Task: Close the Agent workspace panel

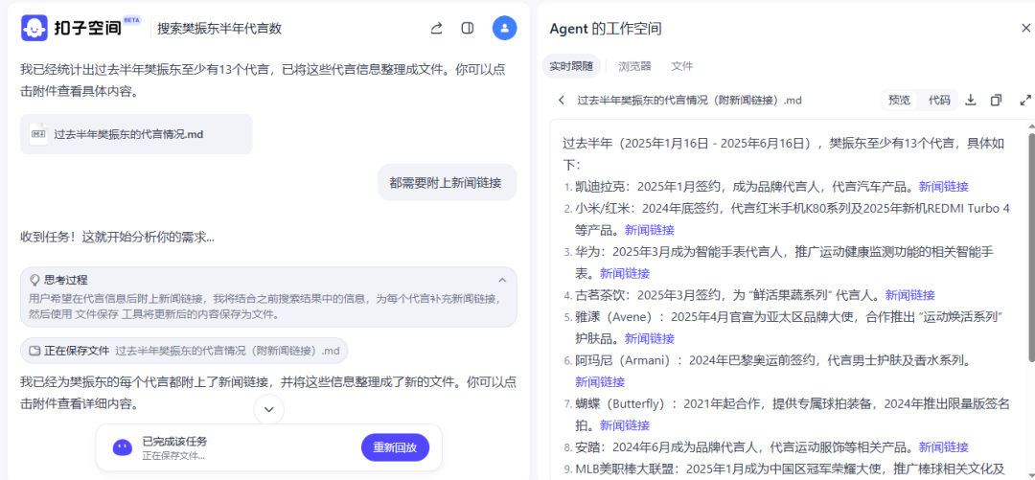Action: click(1025, 29)
